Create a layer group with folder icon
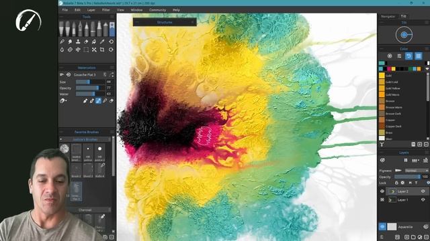 (413, 237)
